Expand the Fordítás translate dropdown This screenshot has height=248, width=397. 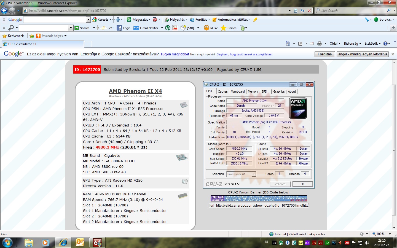(x=209, y=20)
